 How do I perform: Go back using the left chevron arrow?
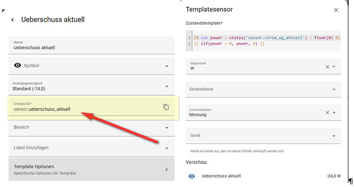[12, 20]
